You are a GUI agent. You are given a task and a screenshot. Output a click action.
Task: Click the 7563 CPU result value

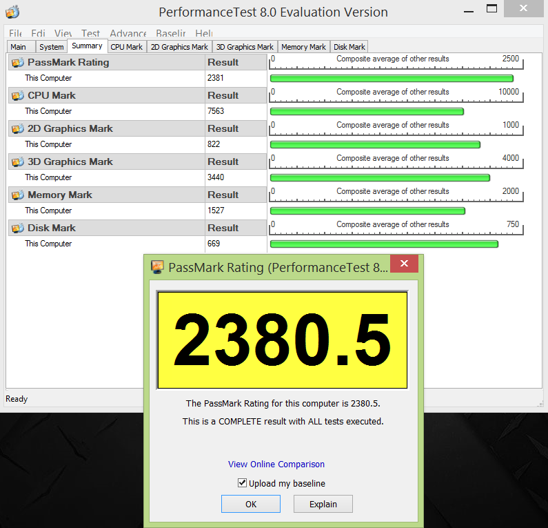215,111
